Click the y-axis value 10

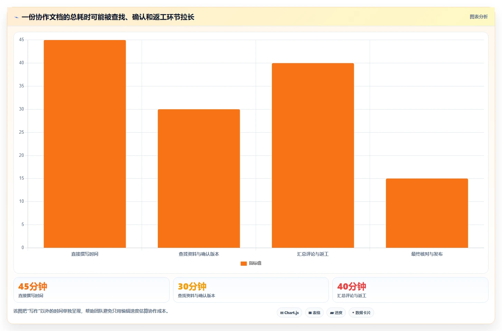pyautogui.click(x=21, y=201)
